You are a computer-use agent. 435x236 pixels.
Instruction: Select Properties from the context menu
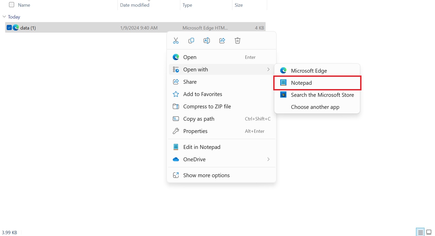coord(195,131)
